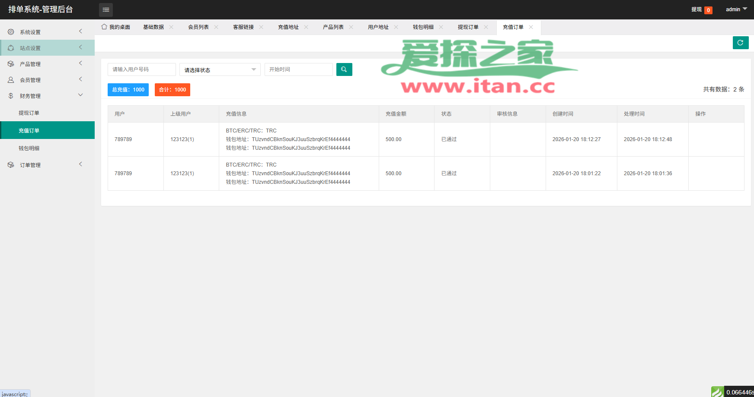The width and height of the screenshot is (754, 397).
Task: Click the 总充值 blue button
Action: tap(128, 90)
